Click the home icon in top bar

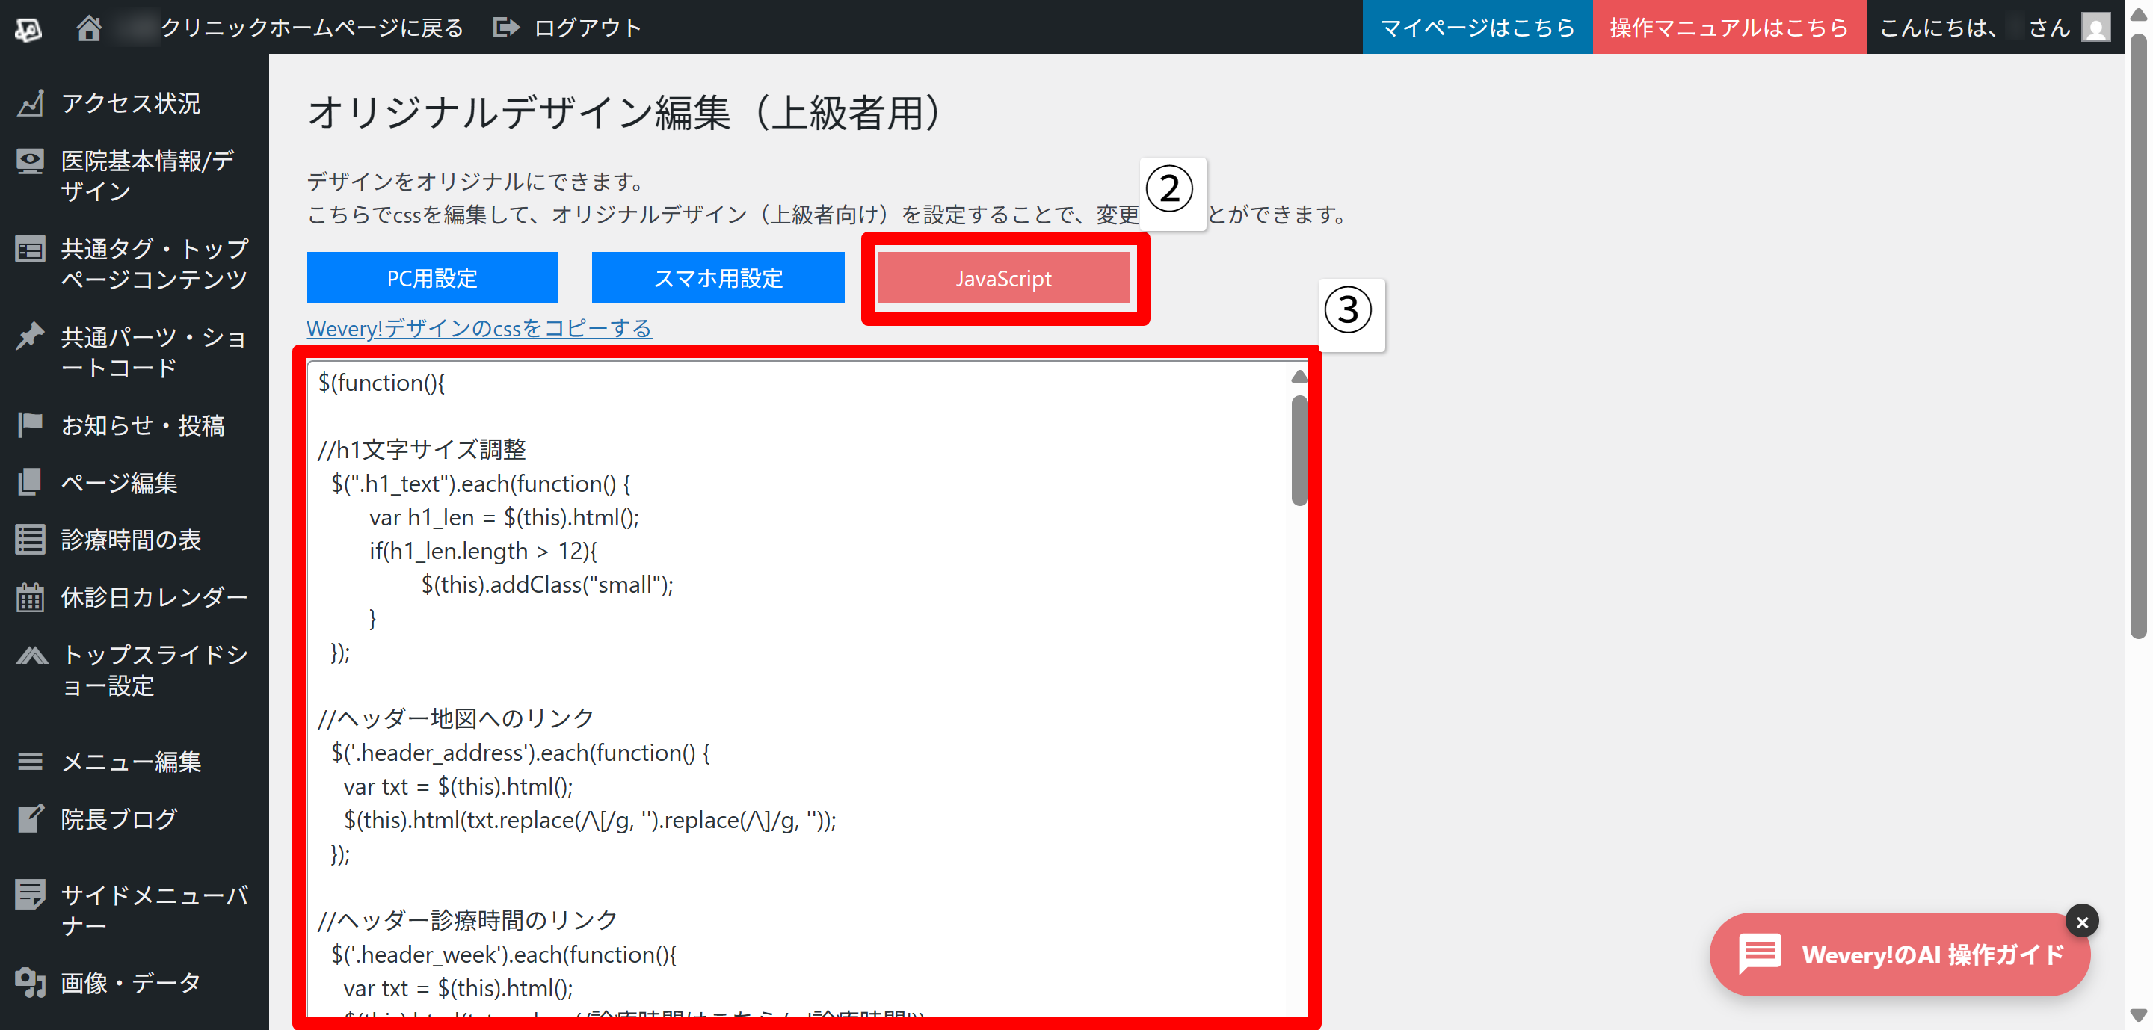tap(89, 28)
